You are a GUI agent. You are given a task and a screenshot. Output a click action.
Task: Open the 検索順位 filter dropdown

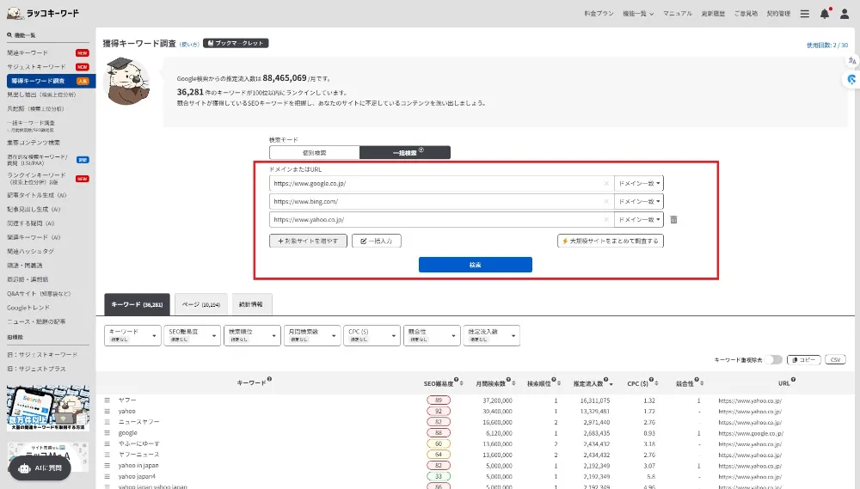(252, 335)
